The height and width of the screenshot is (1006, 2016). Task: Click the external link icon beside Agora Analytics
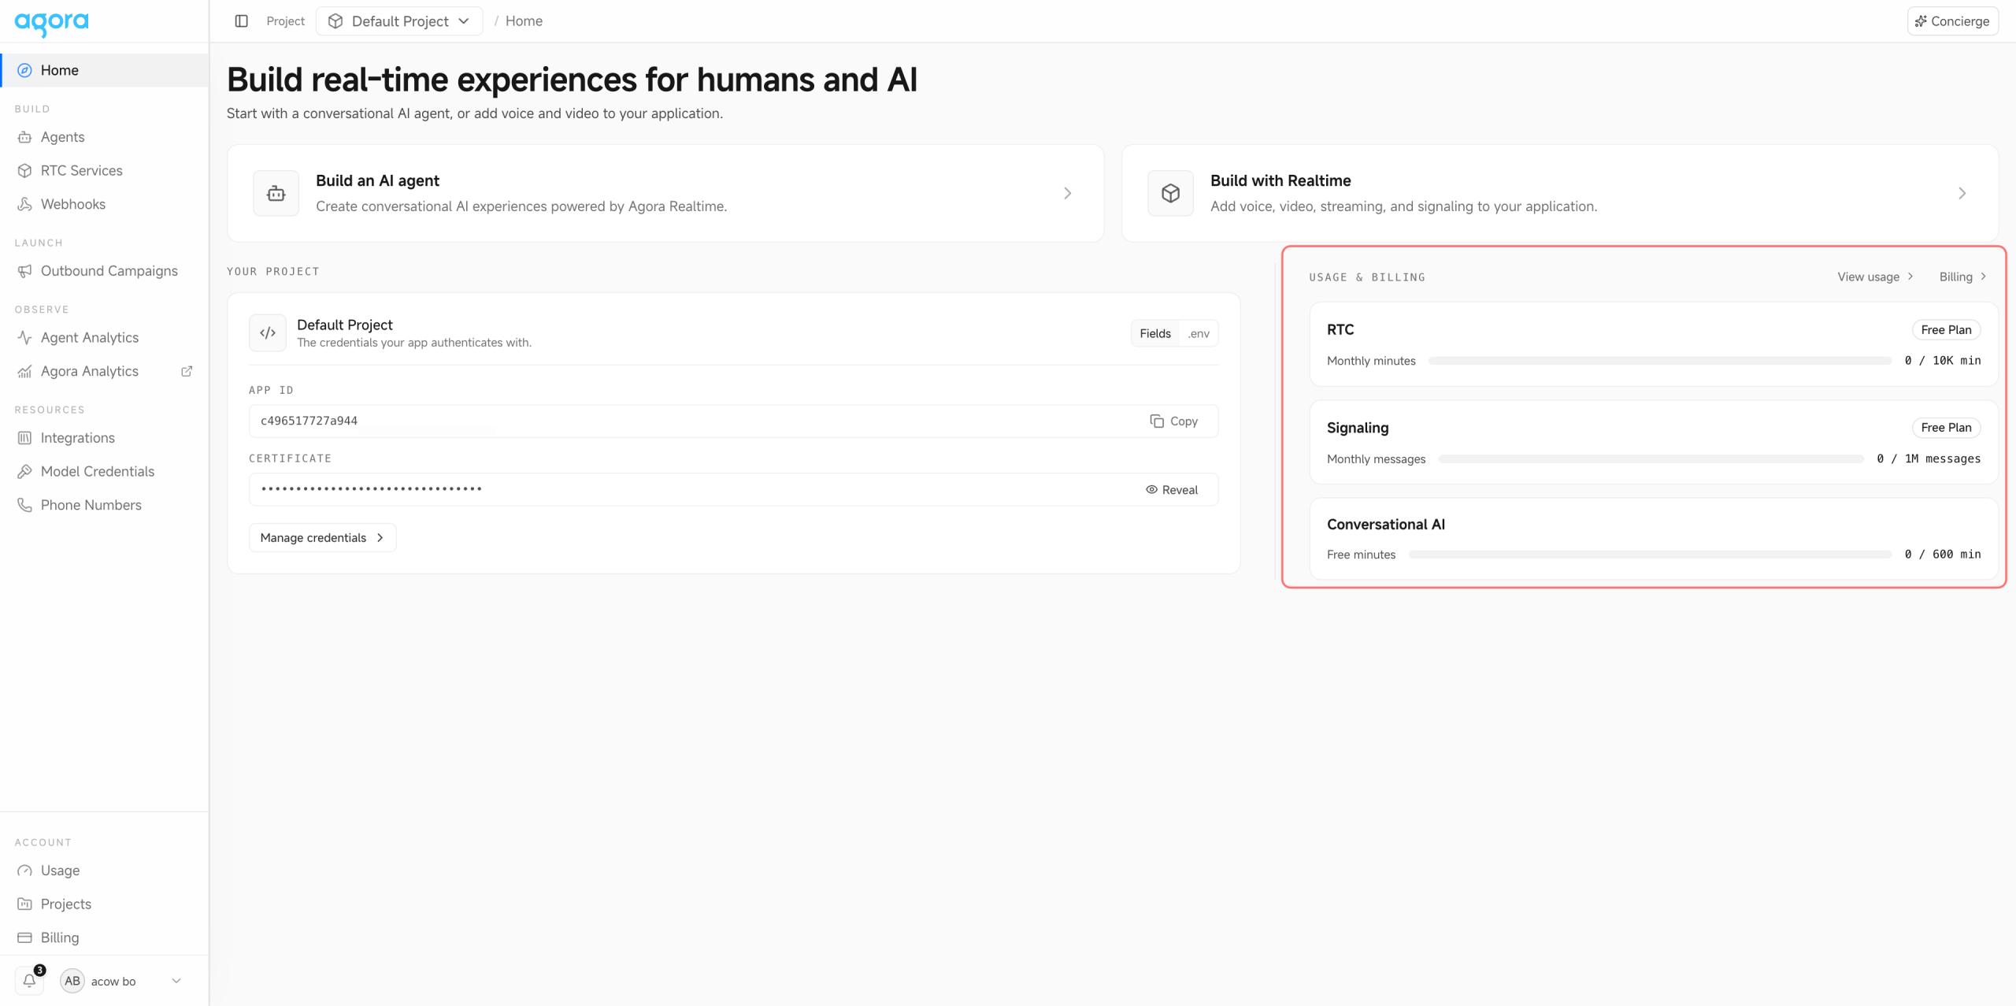tap(187, 371)
